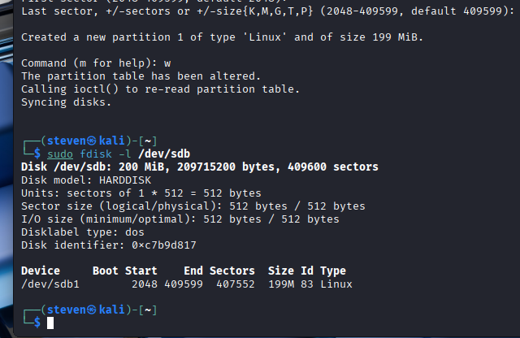Click the underlined sudo command word

[60, 154]
